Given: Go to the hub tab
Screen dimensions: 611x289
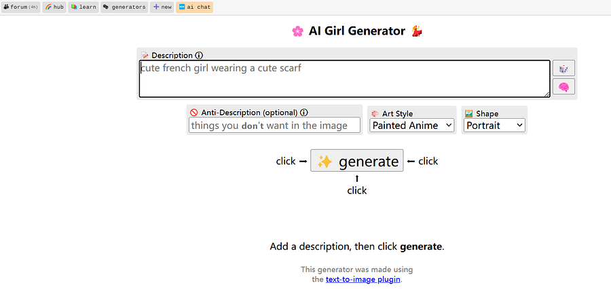Looking at the screenshot, I should tap(54, 7).
